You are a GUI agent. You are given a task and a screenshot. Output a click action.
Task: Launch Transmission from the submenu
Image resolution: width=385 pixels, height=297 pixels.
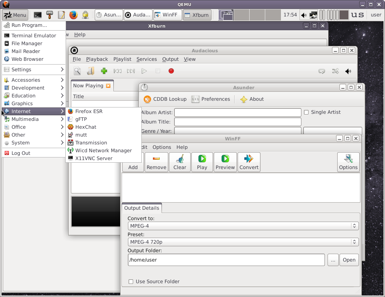[103, 143]
